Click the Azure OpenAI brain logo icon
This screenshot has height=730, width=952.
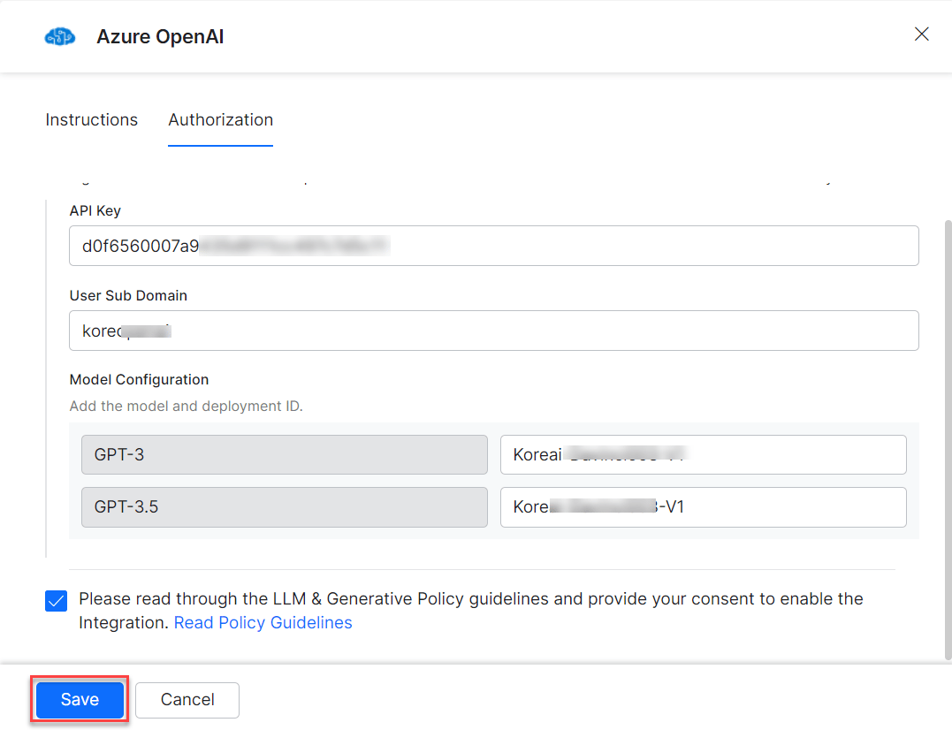click(59, 37)
